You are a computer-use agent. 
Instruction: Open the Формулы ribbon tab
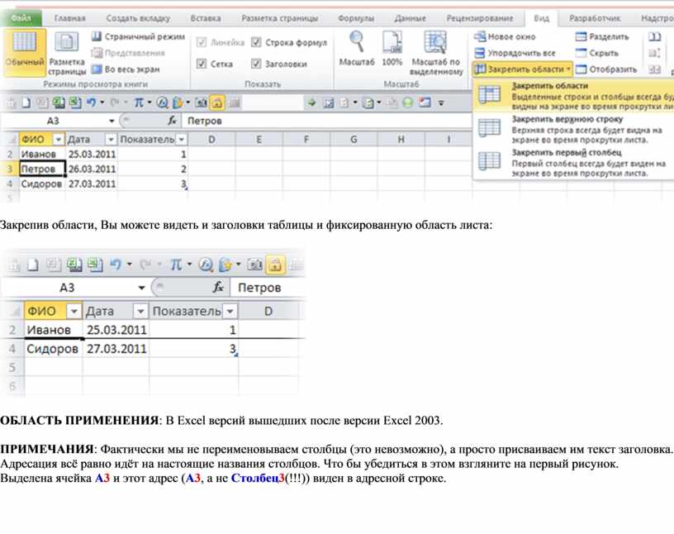[x=355, y=17]
